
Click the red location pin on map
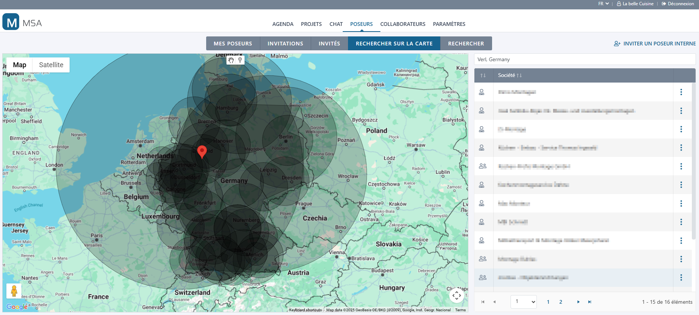point(202,152)
